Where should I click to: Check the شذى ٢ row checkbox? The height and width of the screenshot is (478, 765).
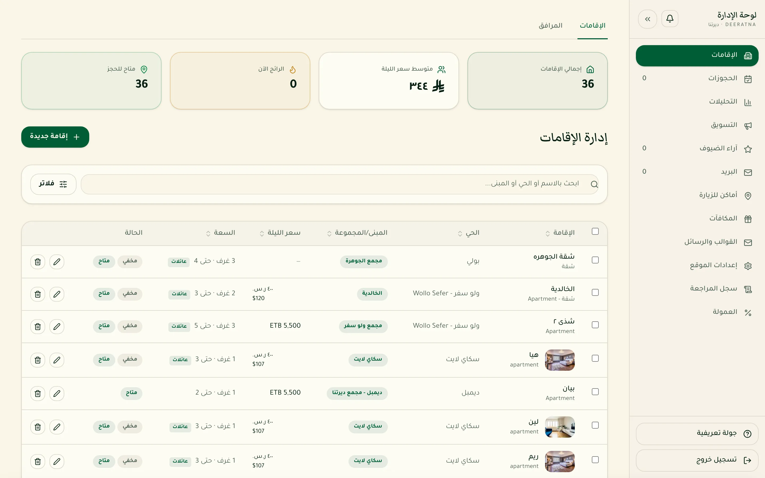coord(595,325)
